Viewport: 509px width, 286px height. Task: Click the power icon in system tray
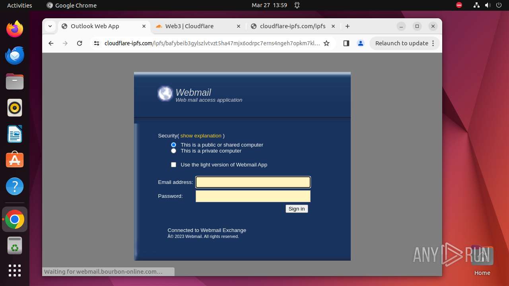click(499, 5)
